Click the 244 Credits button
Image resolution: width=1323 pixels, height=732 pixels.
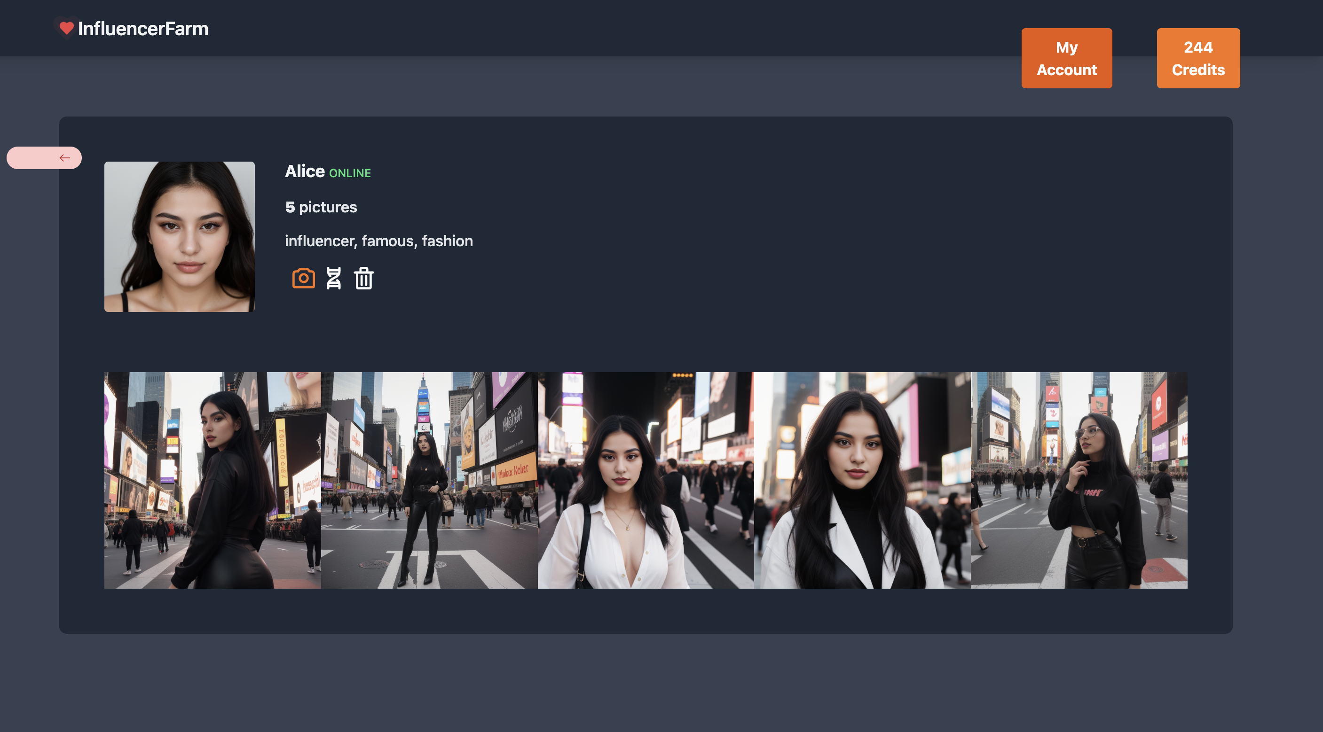1197,58
